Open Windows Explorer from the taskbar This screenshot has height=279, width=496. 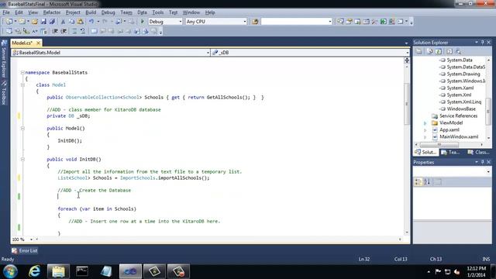pyautogui.click(x=58, y=271)
